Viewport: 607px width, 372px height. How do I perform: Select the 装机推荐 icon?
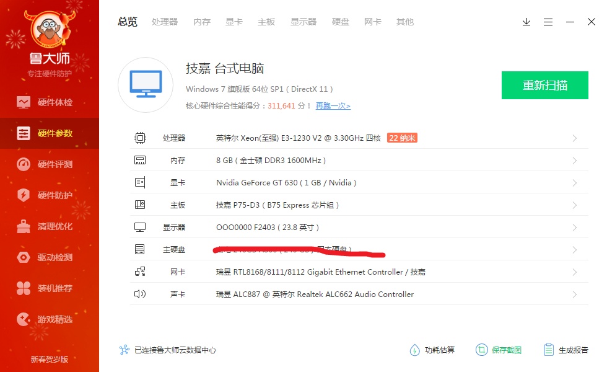(24, 288)
